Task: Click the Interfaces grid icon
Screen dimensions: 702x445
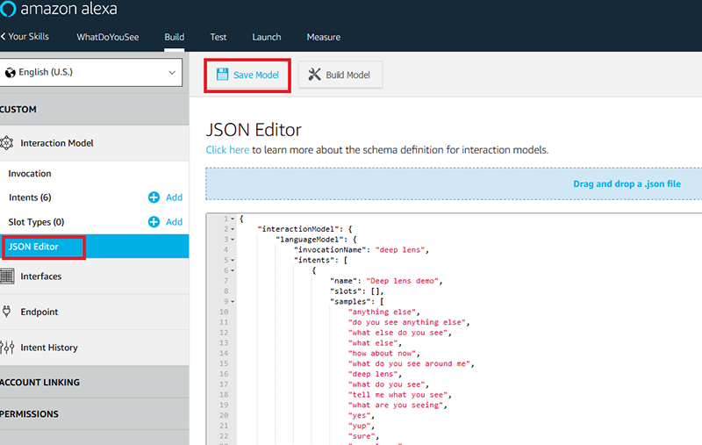Action: pos(7,276)
